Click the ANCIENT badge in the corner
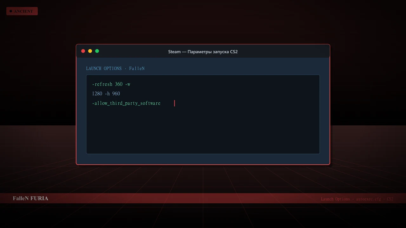 pyautogui.click(x=22, y=11)
